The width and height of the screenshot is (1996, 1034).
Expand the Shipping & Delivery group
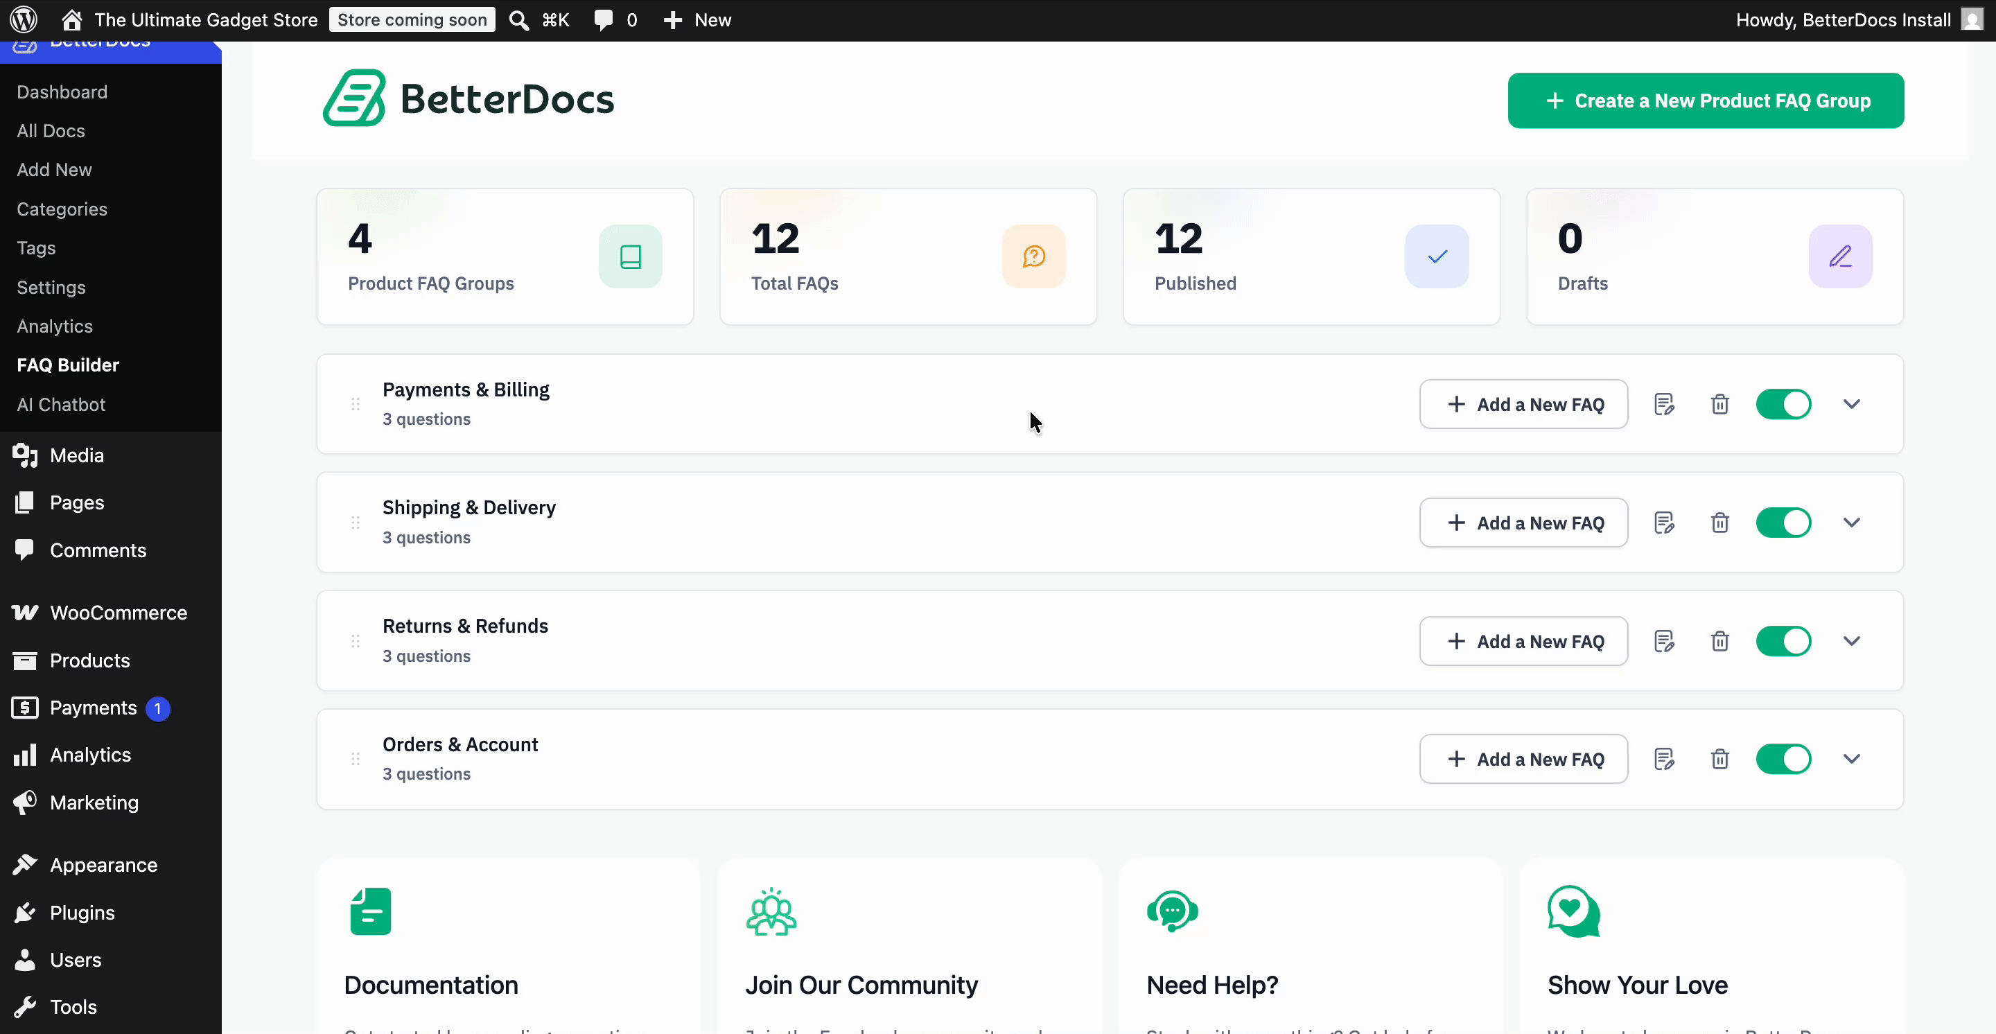coord(1852,523)
